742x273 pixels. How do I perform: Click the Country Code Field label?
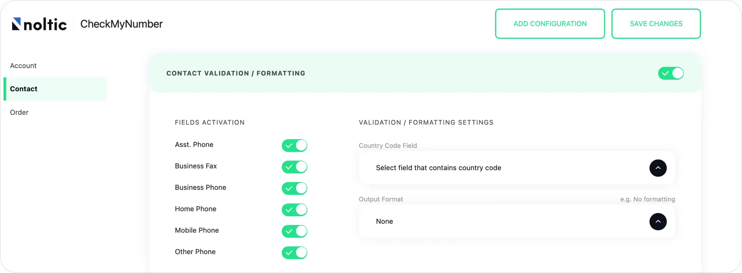[x=388, y=146]
